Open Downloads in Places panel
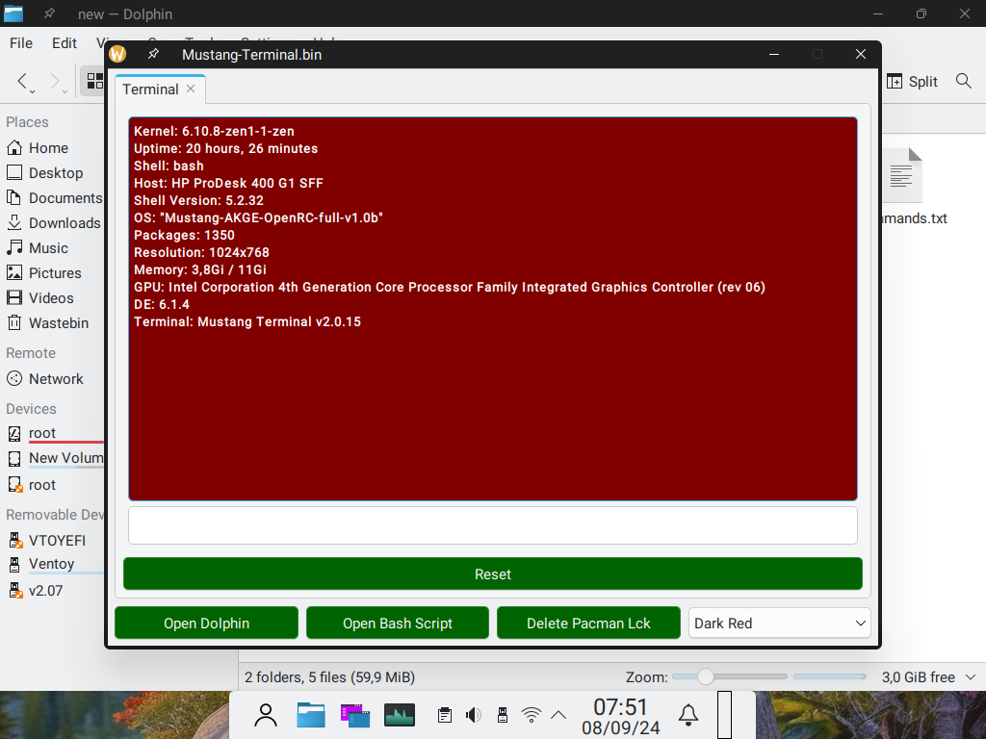Viewport: 986px width, 739px height. 54,223
